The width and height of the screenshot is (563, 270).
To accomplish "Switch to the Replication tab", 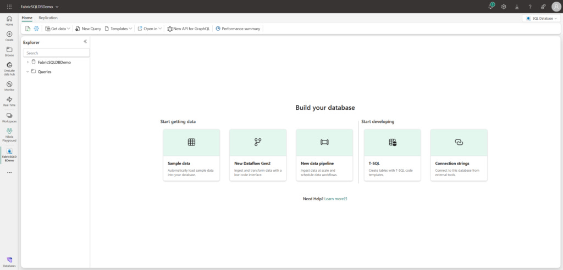I will (48, 18).
